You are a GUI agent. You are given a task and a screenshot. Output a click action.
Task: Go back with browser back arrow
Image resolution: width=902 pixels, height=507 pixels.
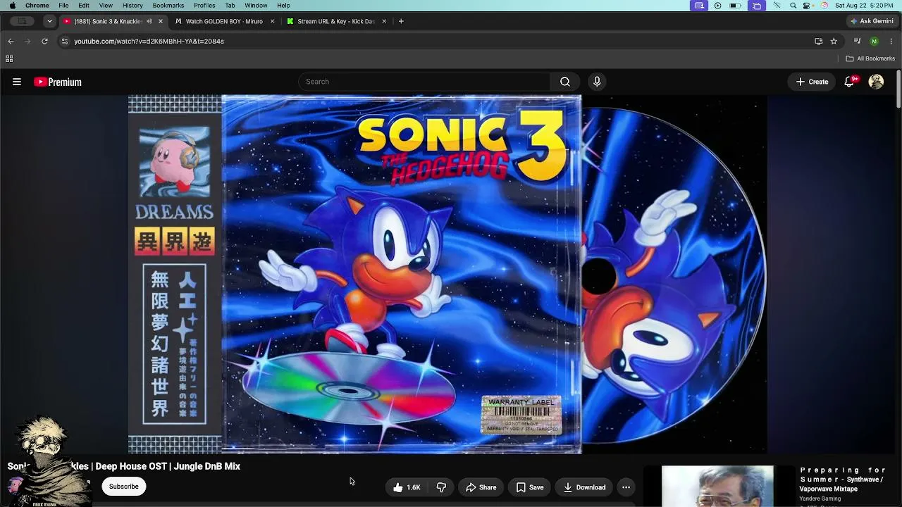pyautogui.click(x=11, y=41)
